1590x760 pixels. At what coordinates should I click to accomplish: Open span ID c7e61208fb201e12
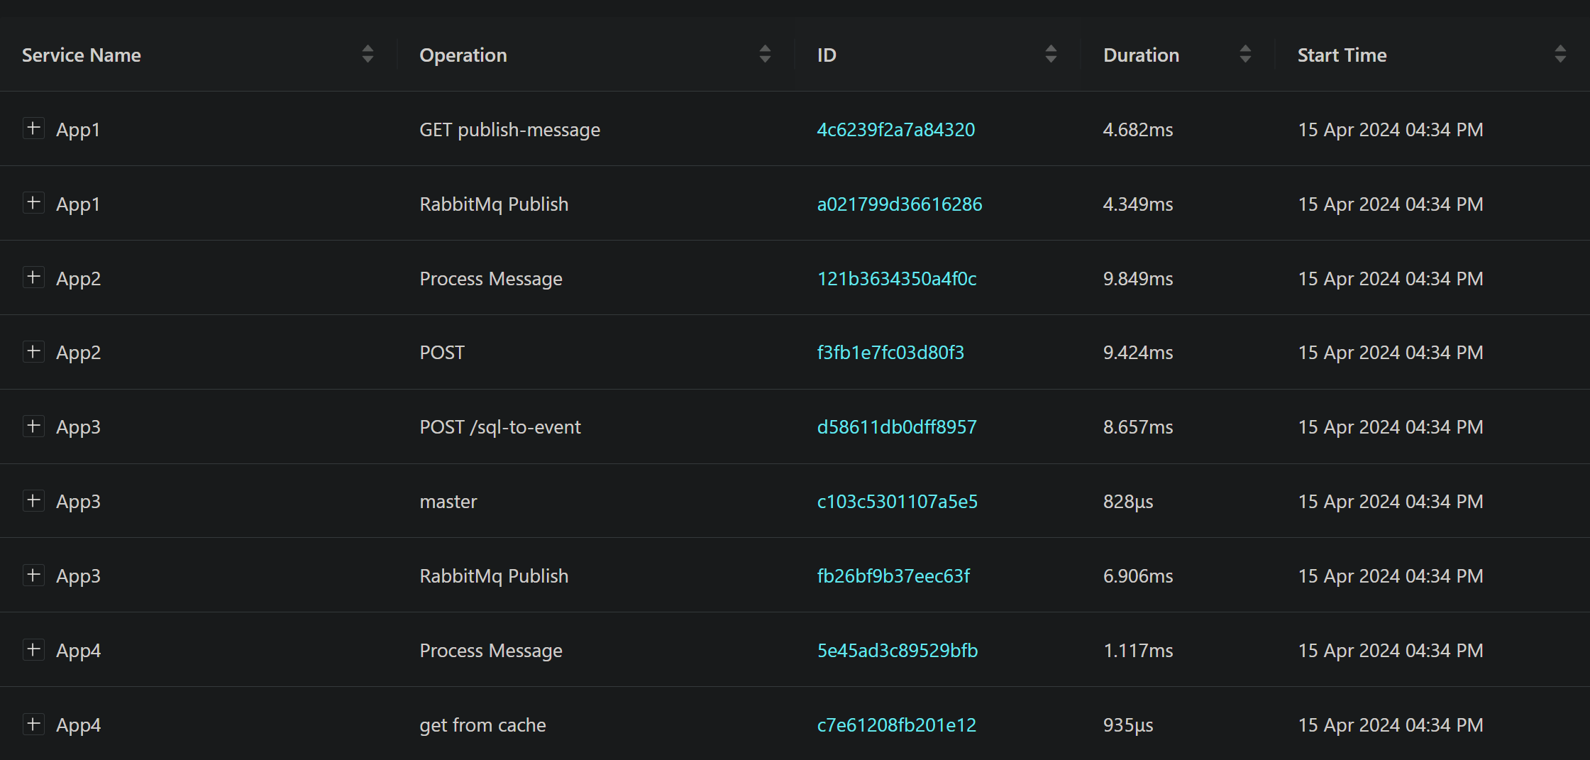coord(897,725)
